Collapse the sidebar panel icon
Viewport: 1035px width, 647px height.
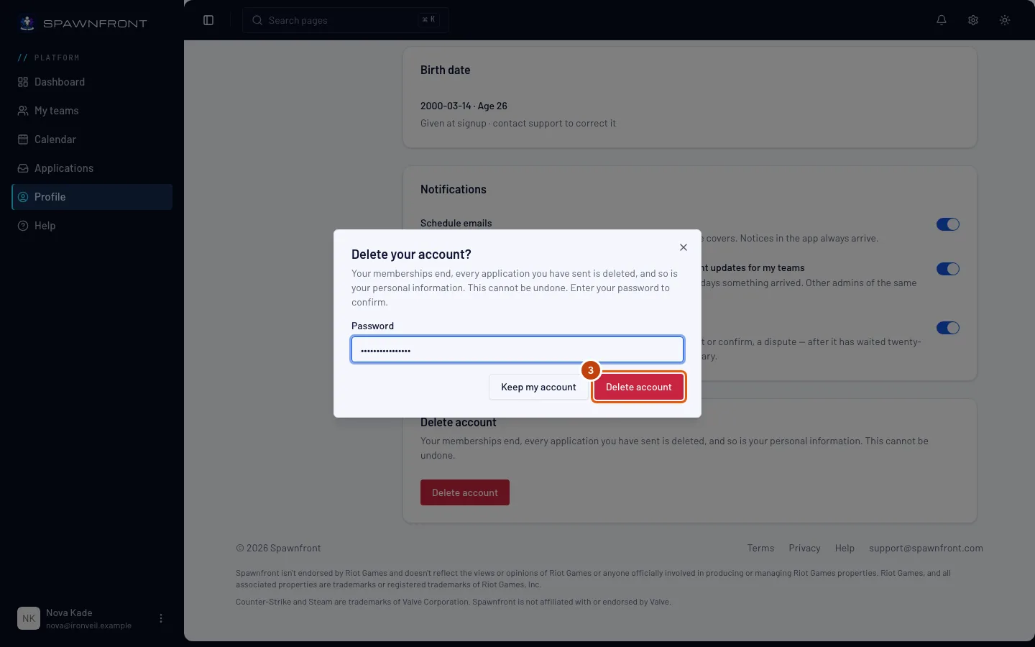point(208,20)
